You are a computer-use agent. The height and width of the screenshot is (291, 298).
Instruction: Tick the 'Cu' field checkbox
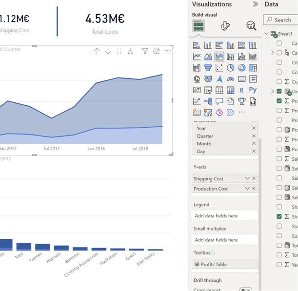point(279,82)
